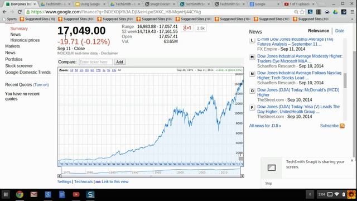This screenshot has width=357, height=201.
Task: Click the address bar URL
Action: (x=116, y=12)
